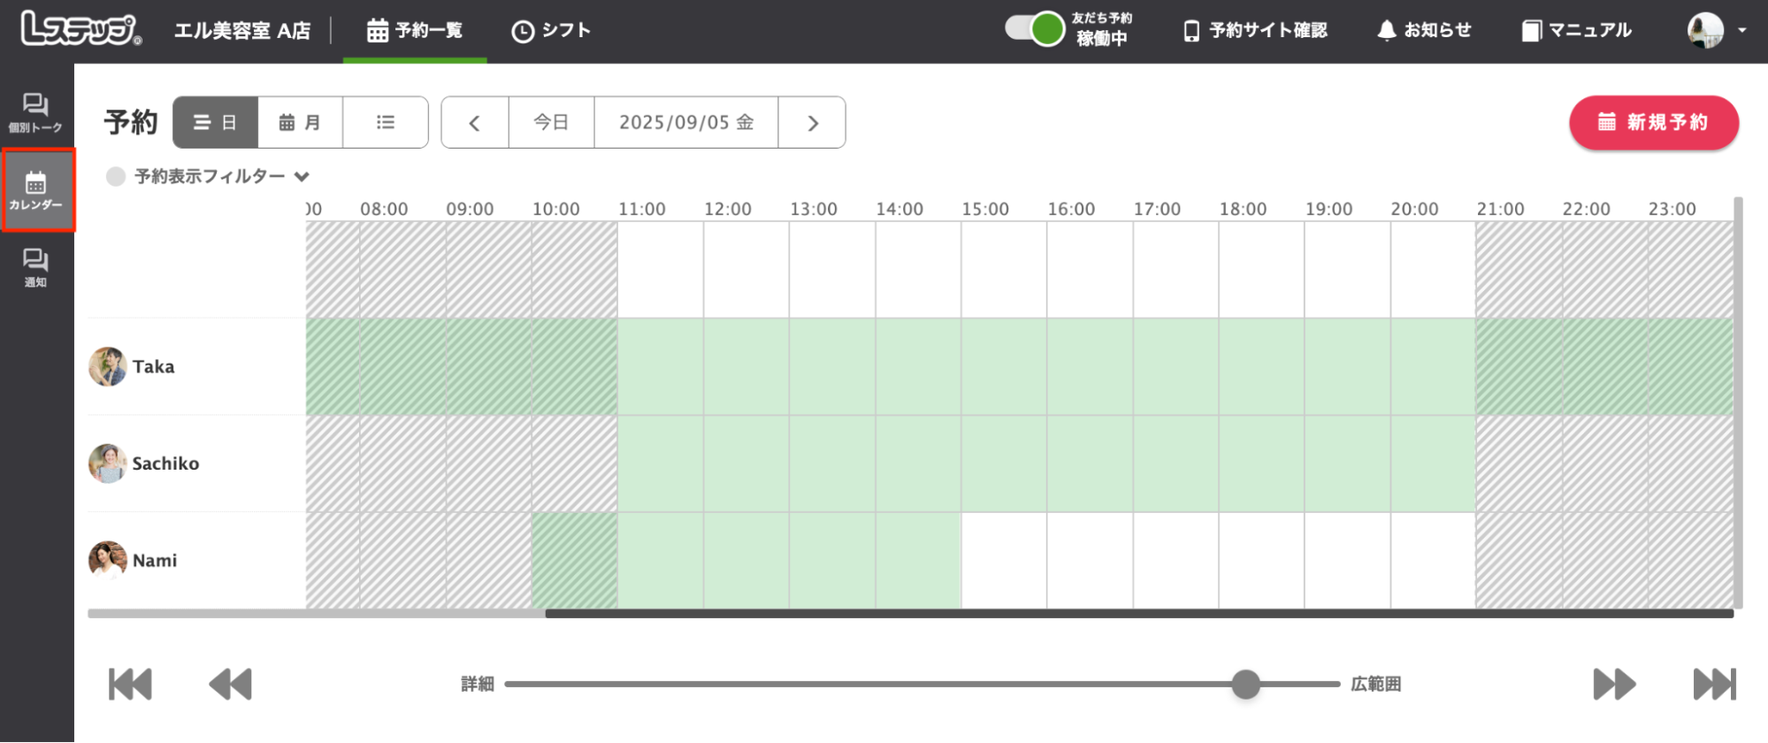Click the 今日 button

pos(551,122)
